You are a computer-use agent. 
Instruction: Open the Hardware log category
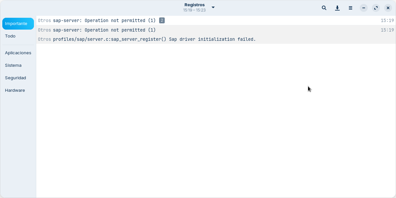15,90
